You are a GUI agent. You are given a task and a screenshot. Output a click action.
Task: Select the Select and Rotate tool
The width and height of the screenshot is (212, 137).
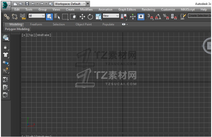(90, 17)
